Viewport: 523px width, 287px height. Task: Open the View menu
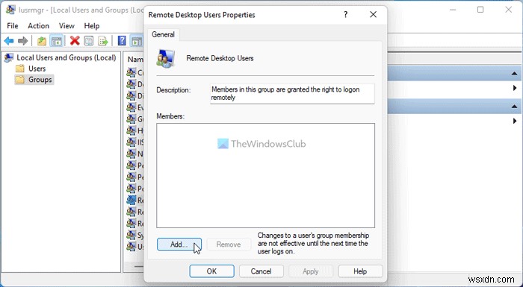pos(66,25)
